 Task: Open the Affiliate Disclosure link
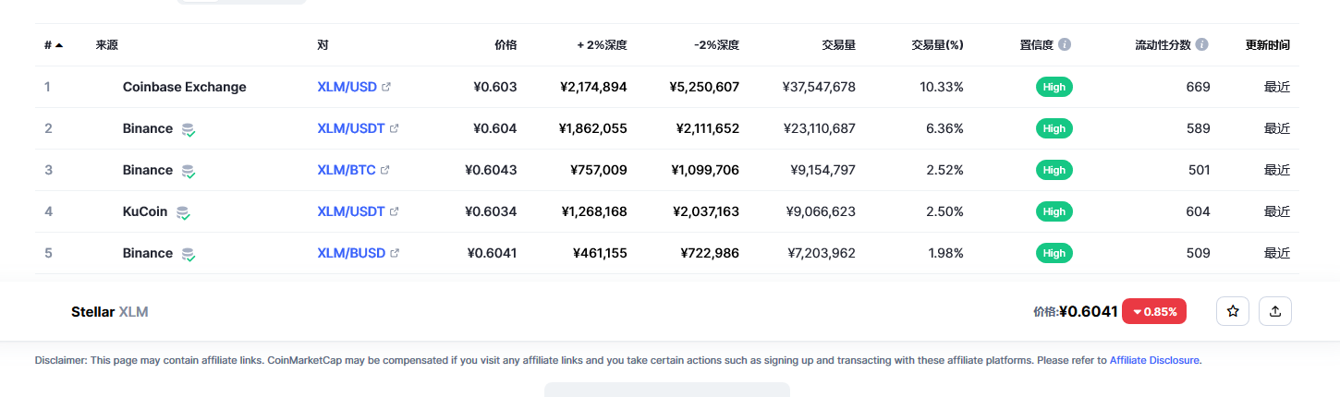(x=1154, y=360)
